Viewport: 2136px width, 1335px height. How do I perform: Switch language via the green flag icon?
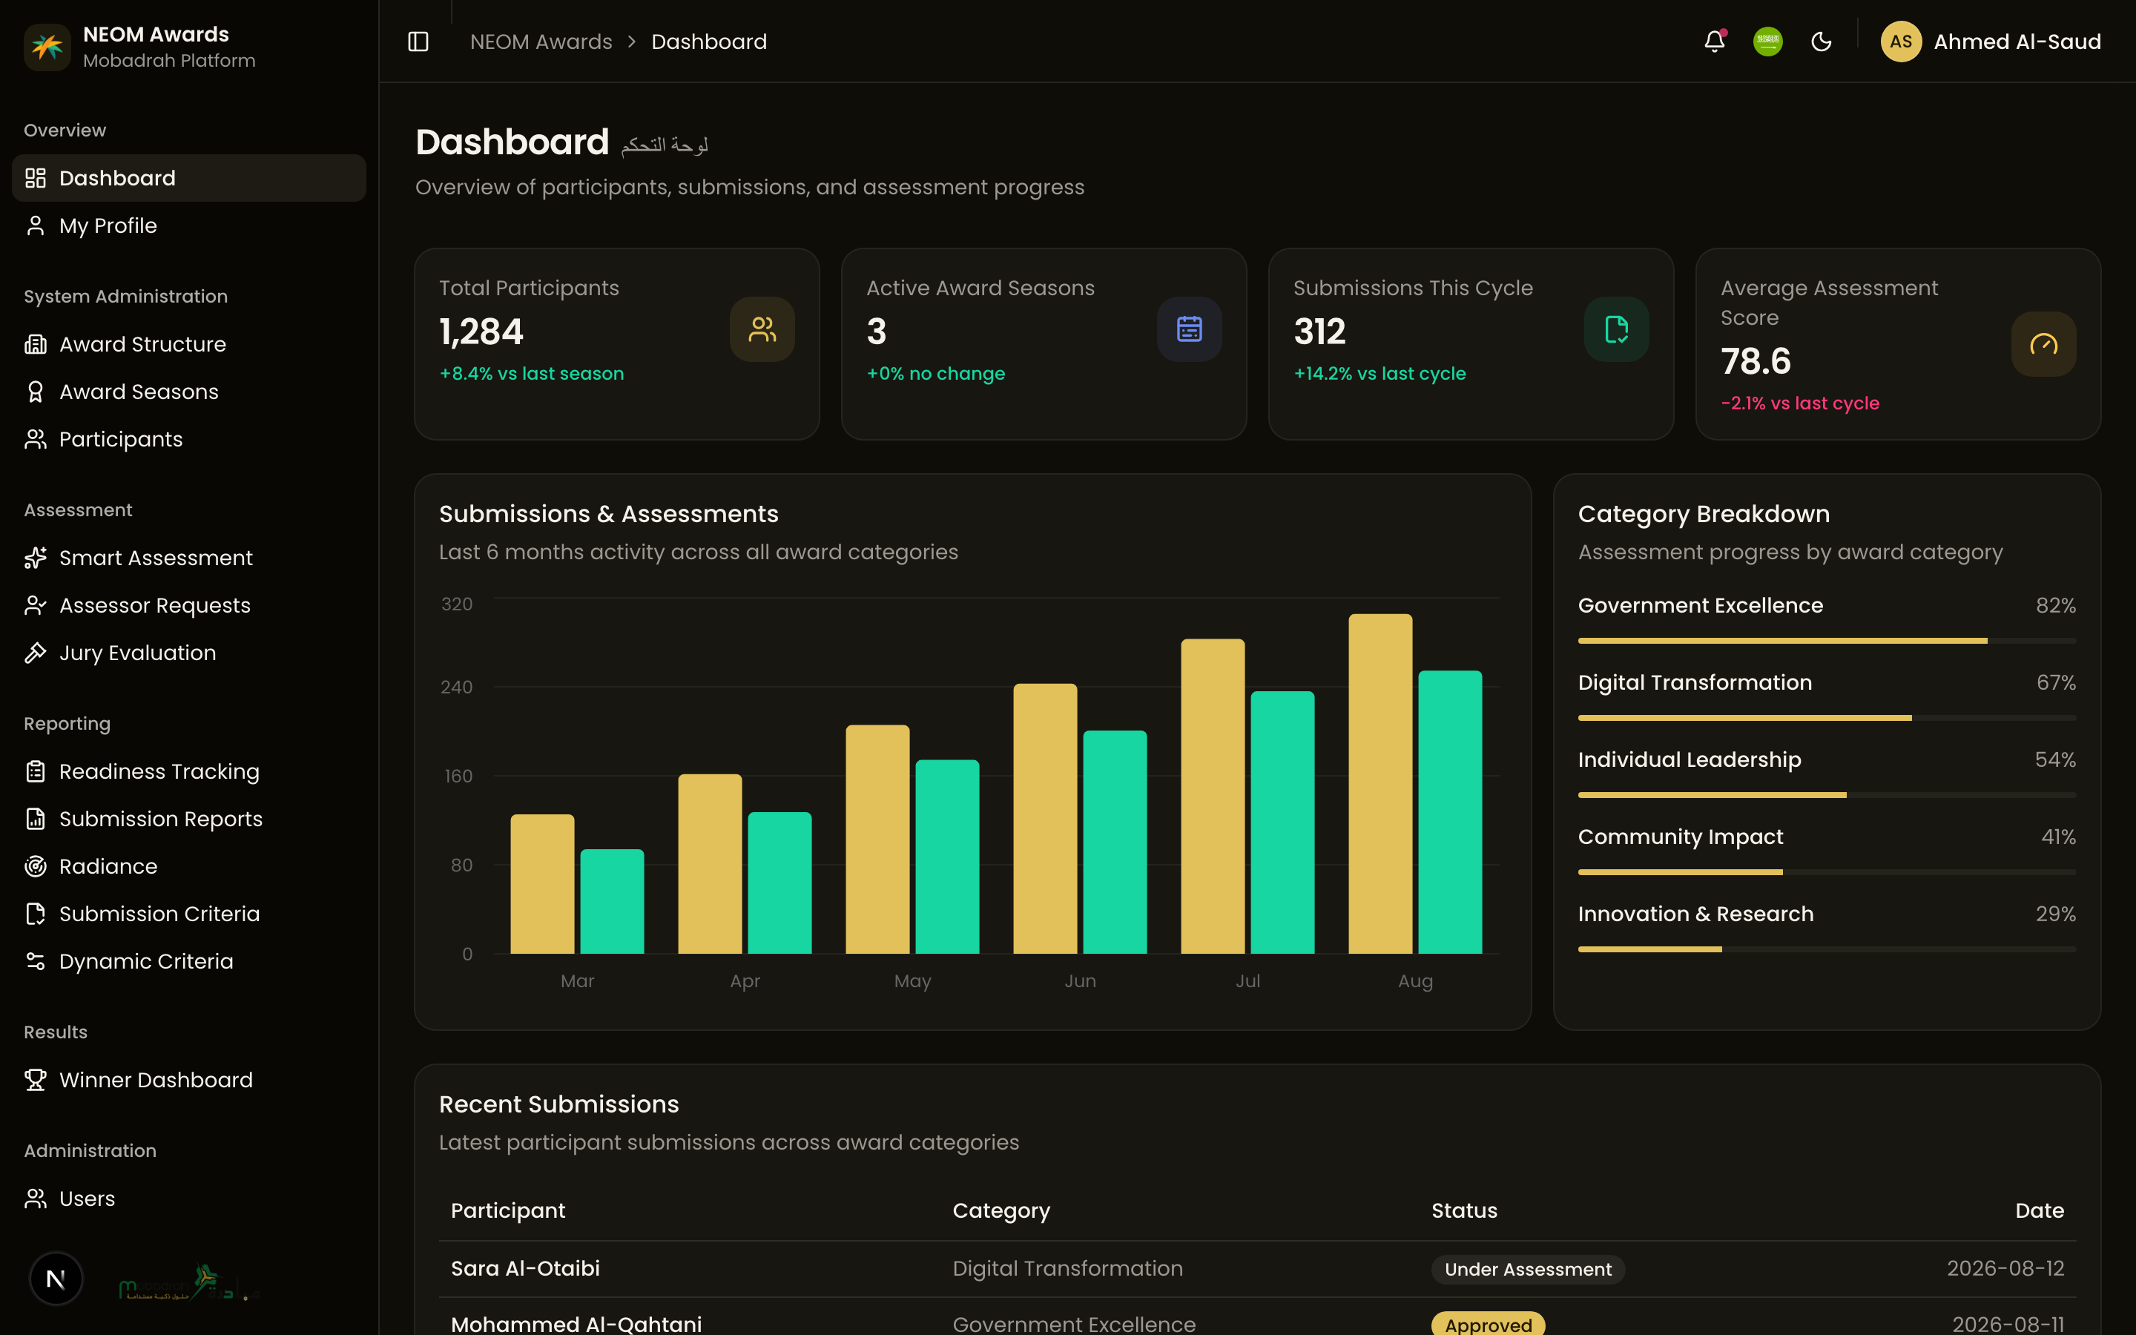coord(1767,42)
